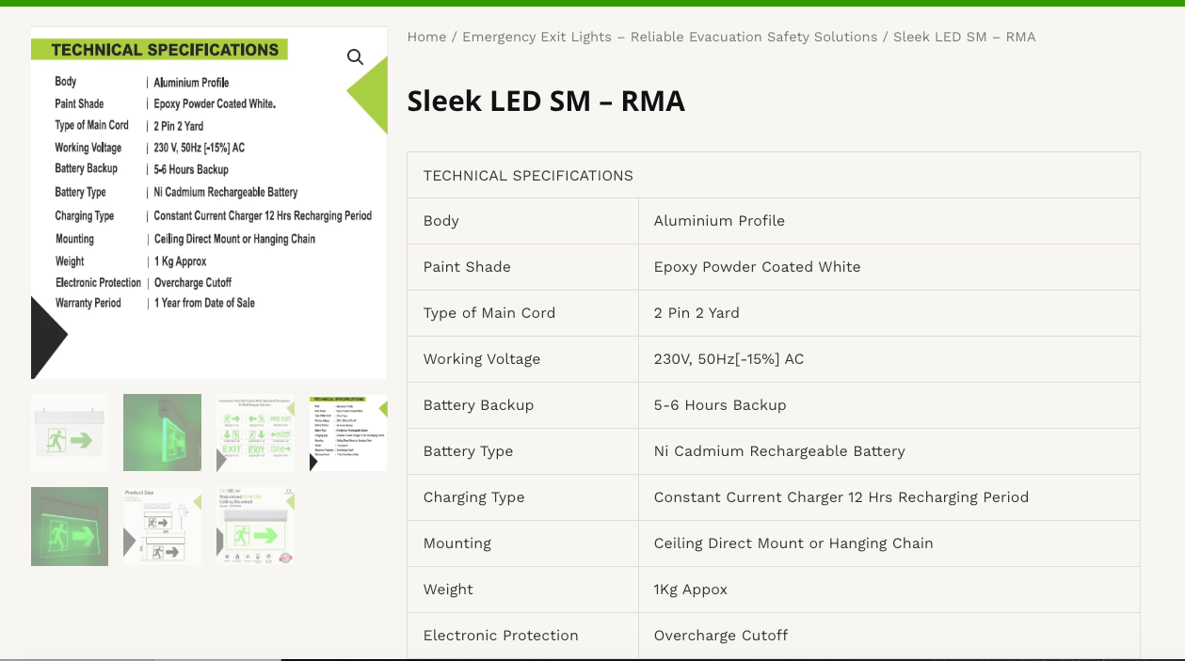
Task: Open Emergency Exit Lights breadcrumb link
Action: (x=669, y=37)
